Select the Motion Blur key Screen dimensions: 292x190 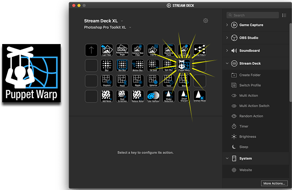click(x=138, y=66)
